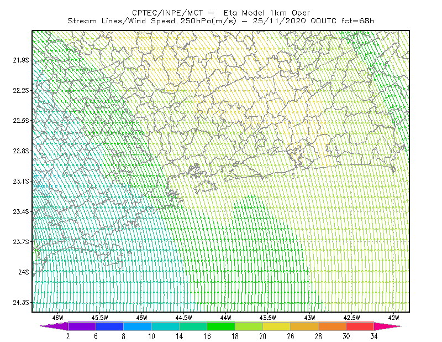Image resolution: width=442 pixels, height=342 pixels.
Task: Click the 24S latitude axis label
Action: (x=24, y=272)
